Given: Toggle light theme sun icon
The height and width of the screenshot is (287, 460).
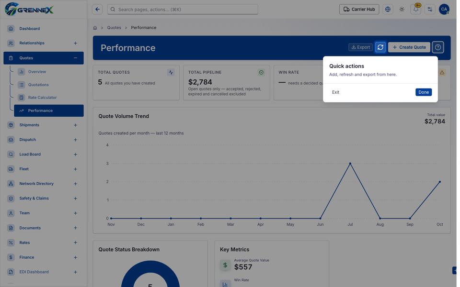Looking at the screenshot, I should 402,10.
